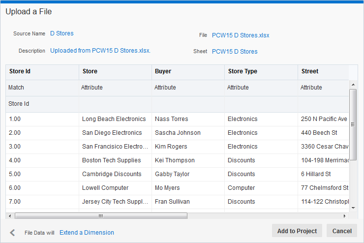Image resolution: width=364 pixels, height=243 pixels.
Task: Select the 6 Hillard St cell
Action: (x=323, y=174)
